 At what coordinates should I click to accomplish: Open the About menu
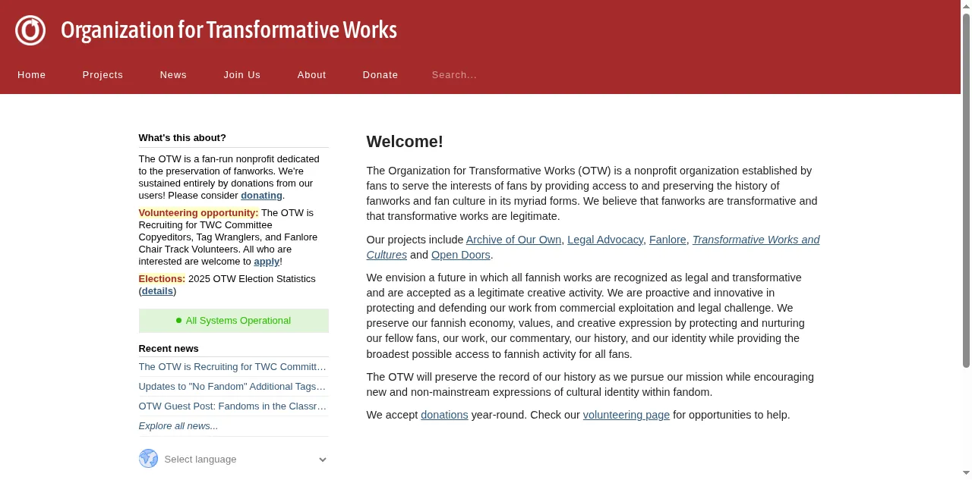click(312, 75)
